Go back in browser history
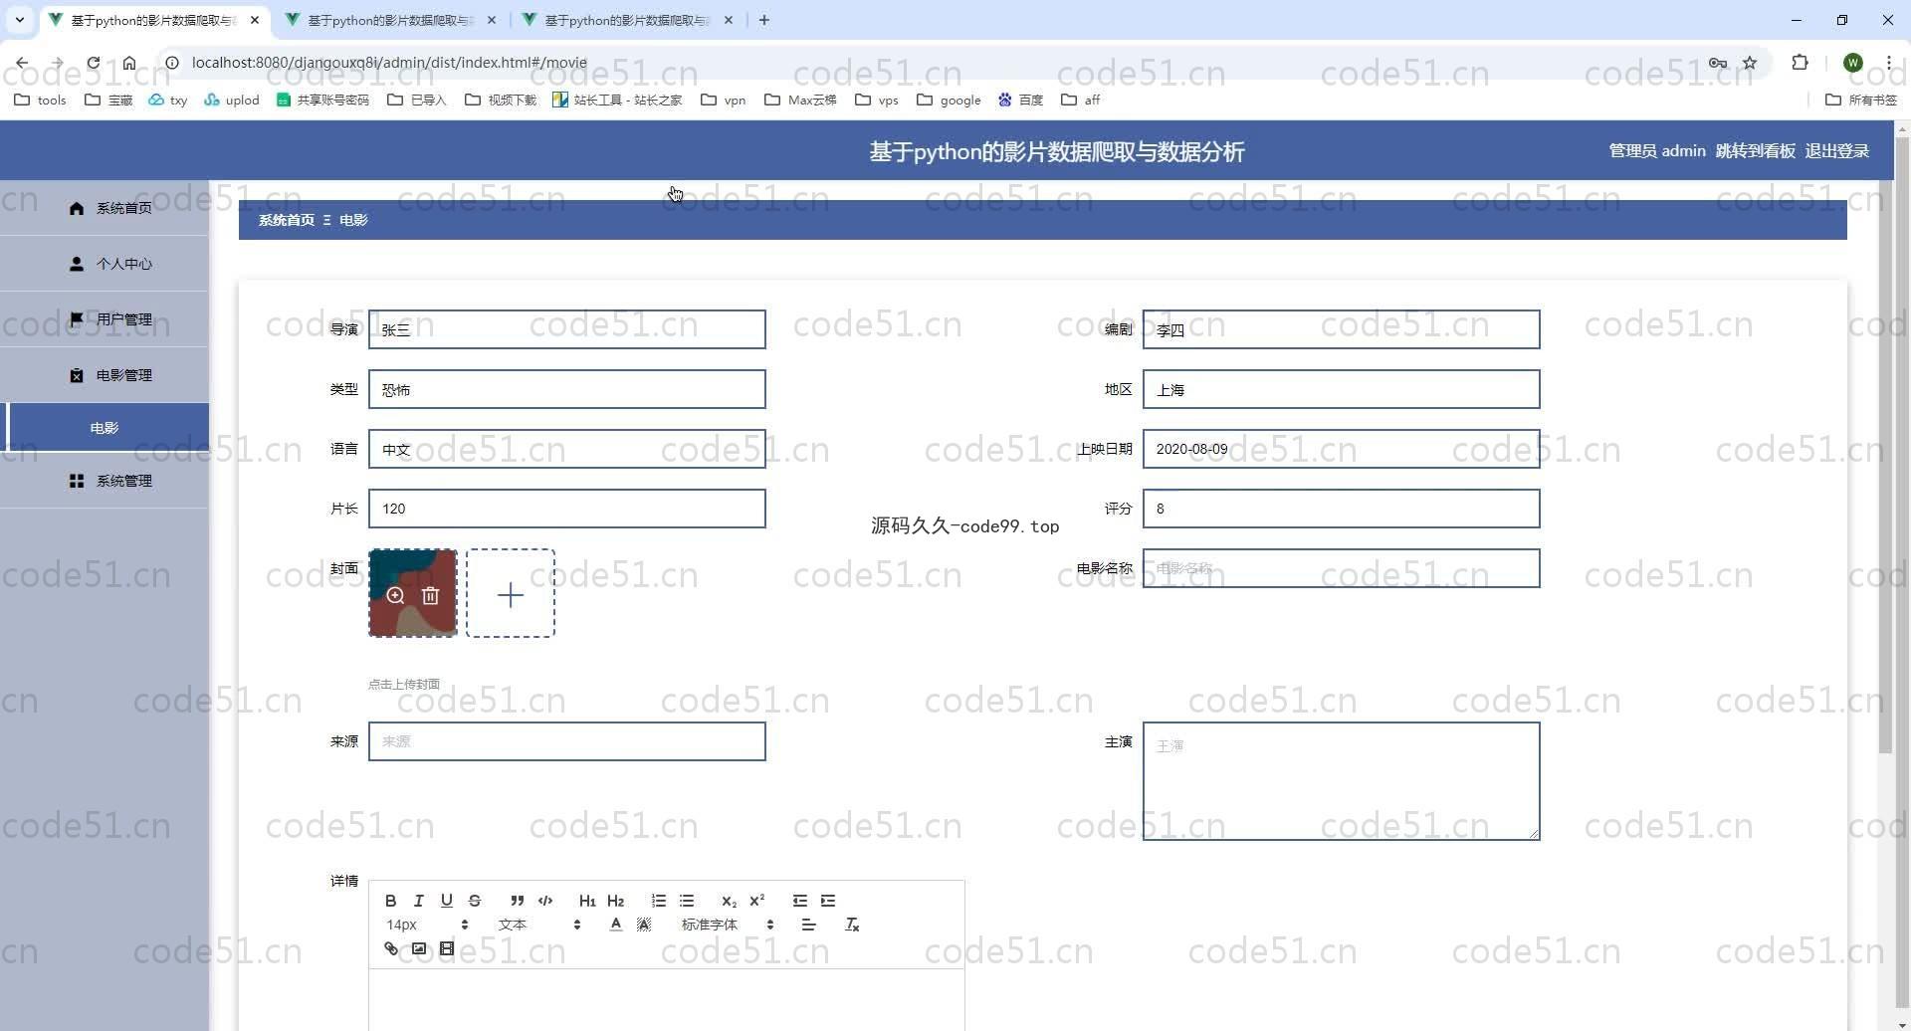 pyautogui.click(x=22, y=63)
